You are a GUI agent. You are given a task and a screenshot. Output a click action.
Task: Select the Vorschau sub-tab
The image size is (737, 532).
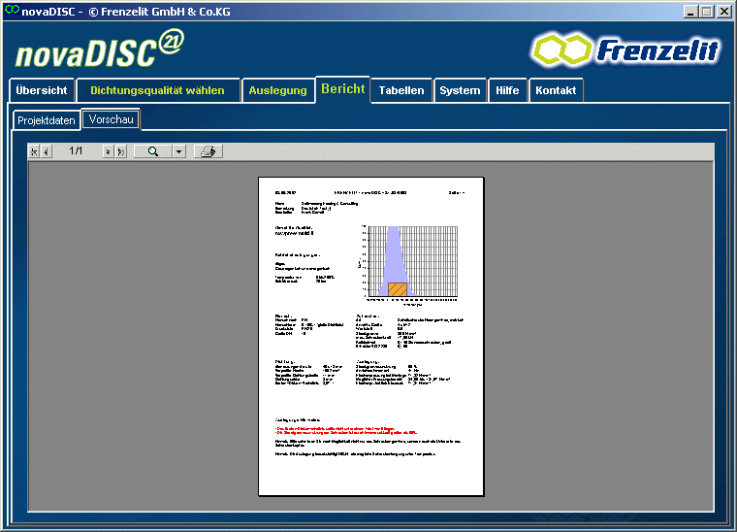pyautogui.click(x=111, y=119)
